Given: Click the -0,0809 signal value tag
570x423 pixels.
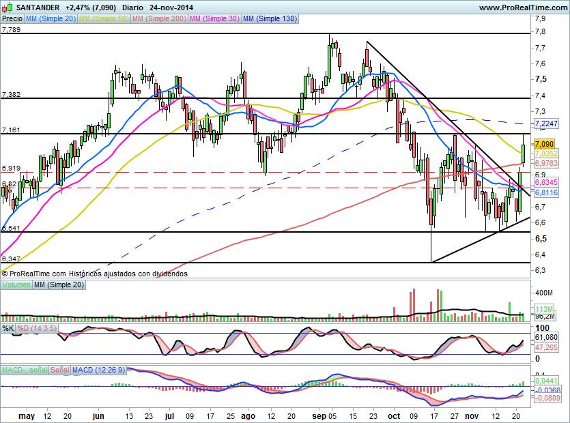Looking at the screenshot, I should click(547, 398).
